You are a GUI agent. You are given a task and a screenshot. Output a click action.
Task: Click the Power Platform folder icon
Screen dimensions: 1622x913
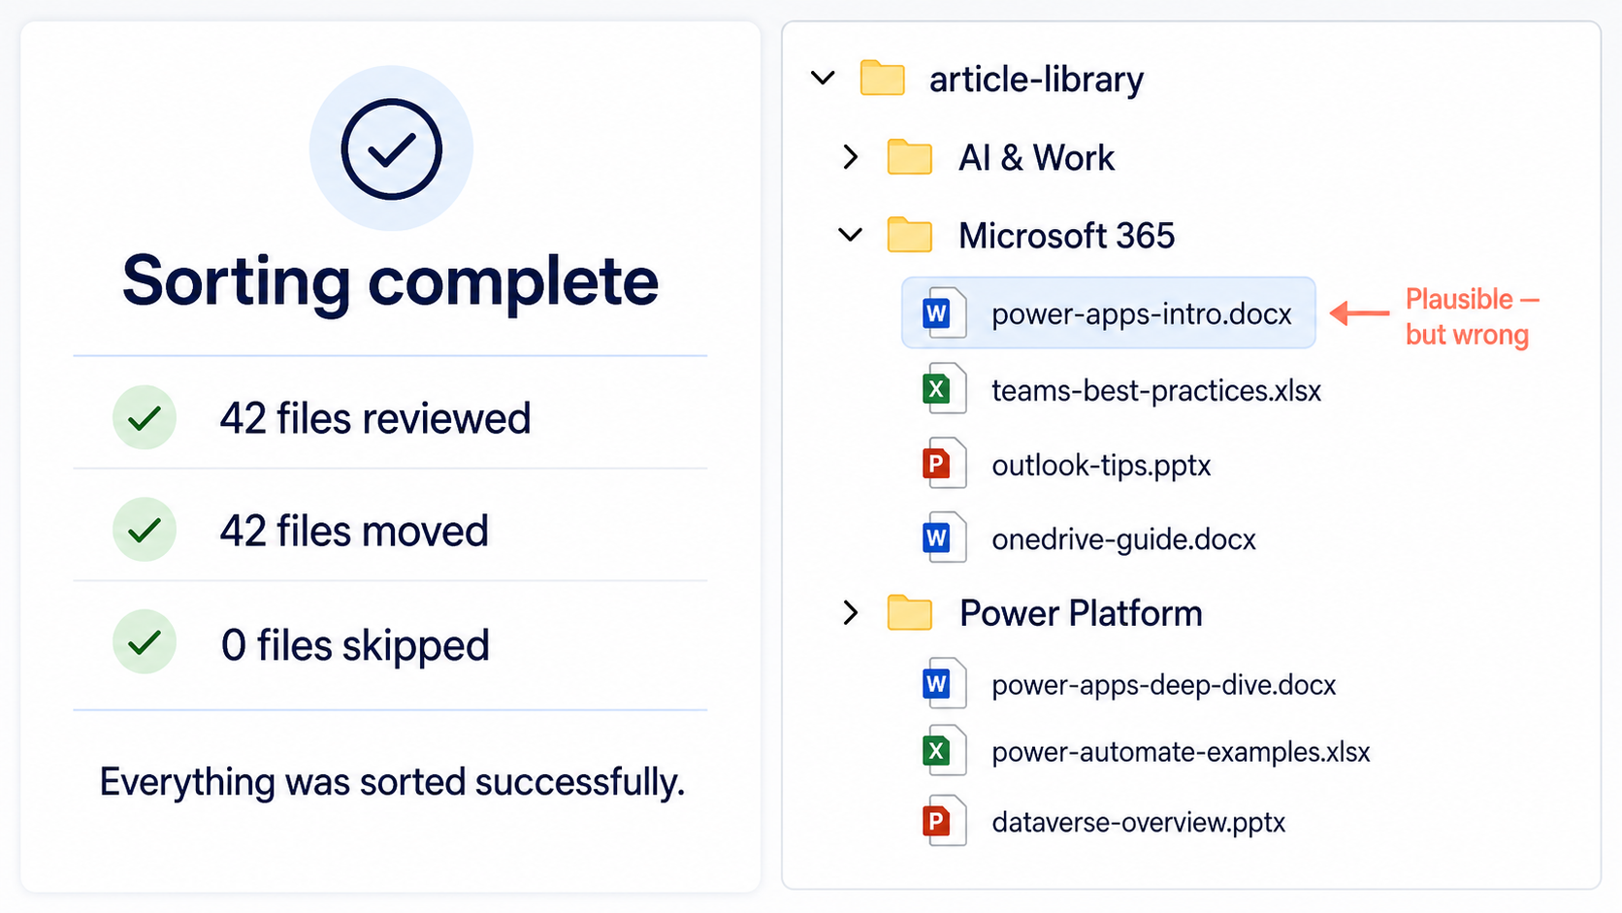(x=910, y=613)
